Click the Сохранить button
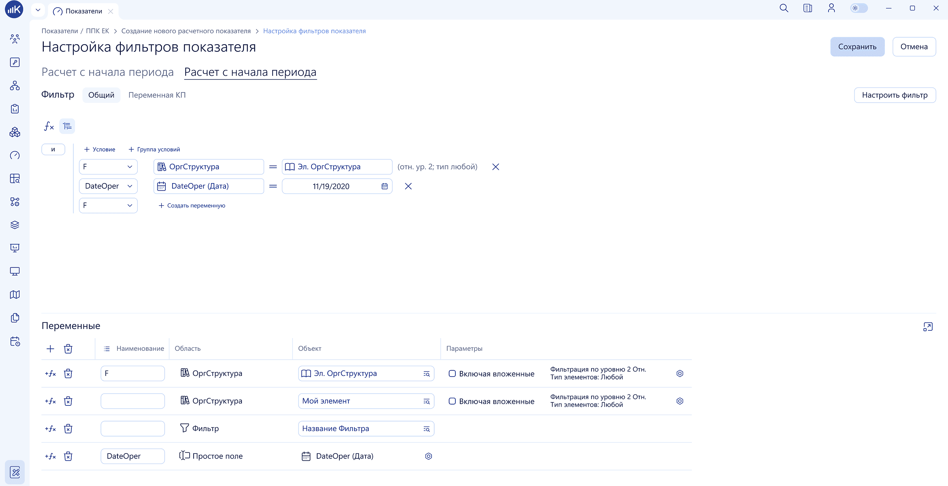The height and width of the screenshot is (486, 948). (857, 47)
